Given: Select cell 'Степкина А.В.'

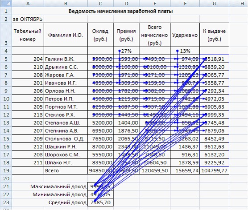Looking at the screenshot, I should (x=66, y=131).
